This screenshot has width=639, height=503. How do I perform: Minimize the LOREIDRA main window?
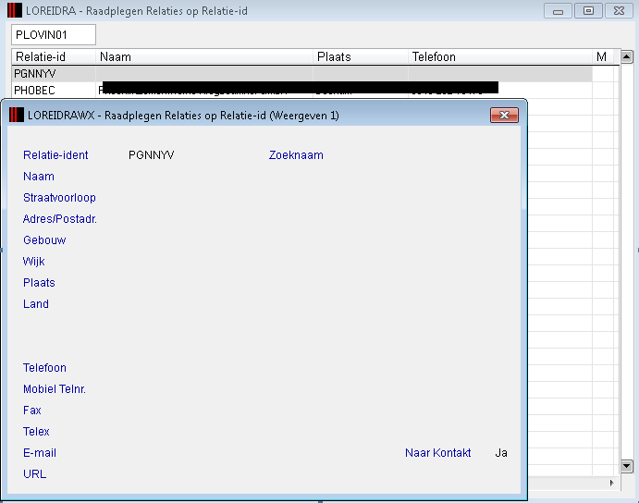558,11
